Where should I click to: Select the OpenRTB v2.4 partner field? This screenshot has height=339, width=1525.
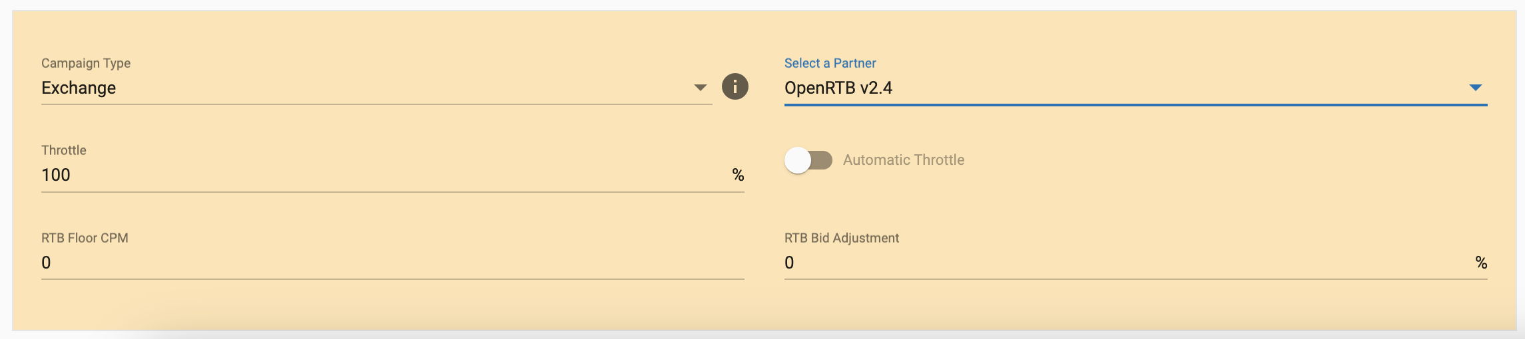(x=838, y=88)
